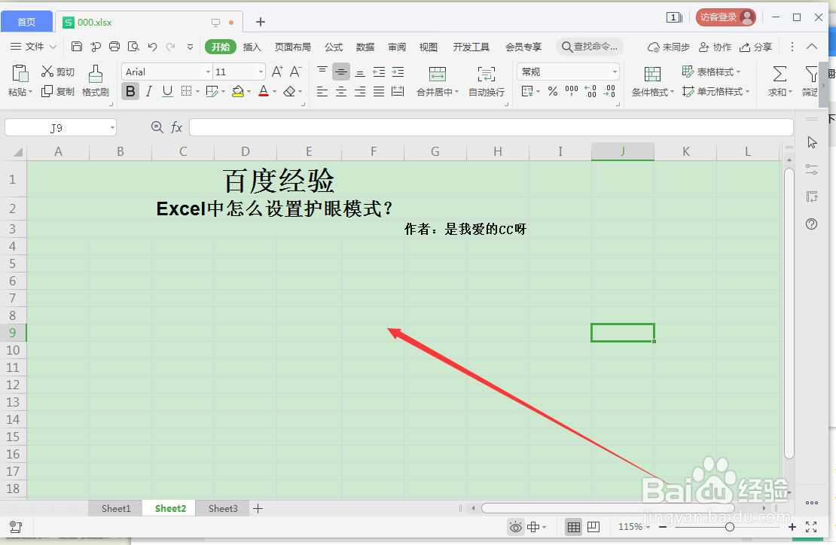Toggle Italic formatting
Viewport: 836px width, 545px height.
(x=149, y=91)
